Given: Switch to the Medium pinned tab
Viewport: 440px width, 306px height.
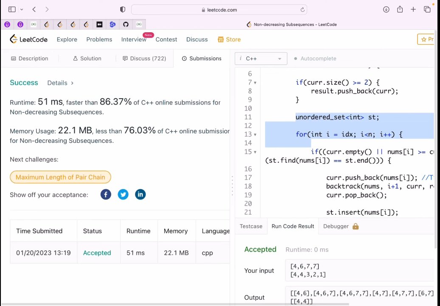Looking at the screenshot, I should (99, 24).
